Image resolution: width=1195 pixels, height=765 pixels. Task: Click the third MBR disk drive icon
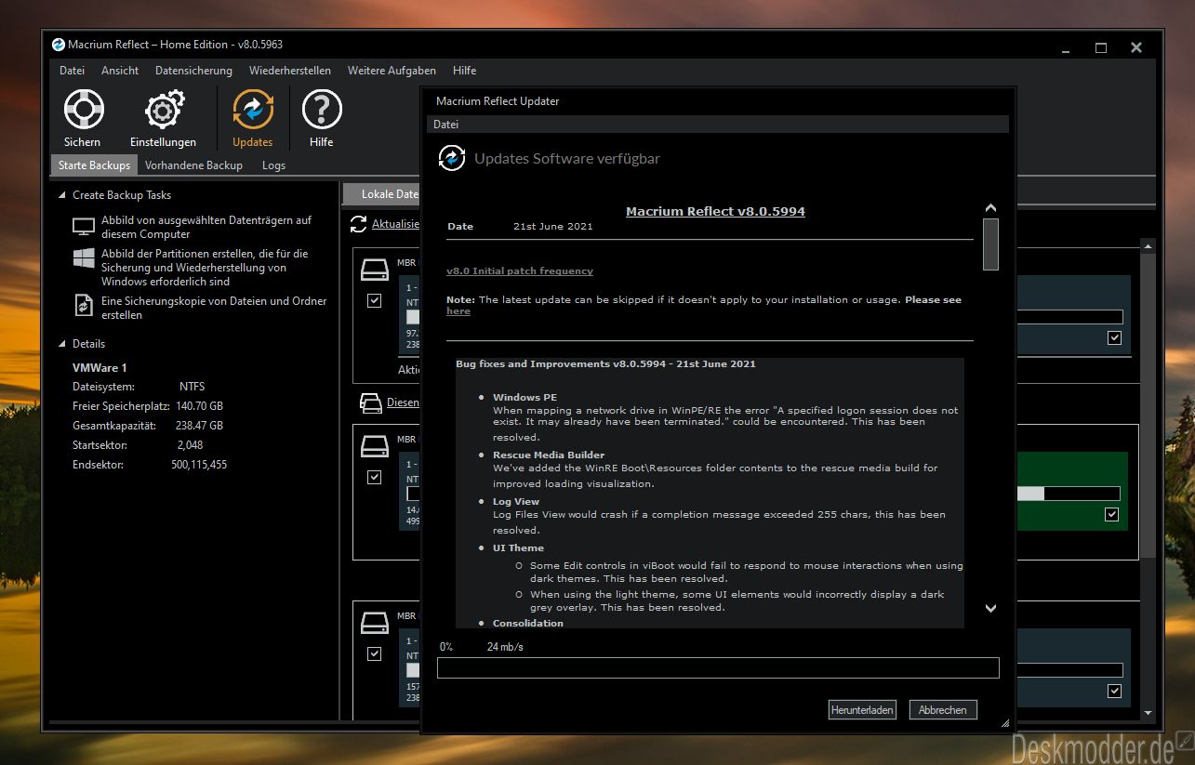pyautogui.click(x=375, y=623)
